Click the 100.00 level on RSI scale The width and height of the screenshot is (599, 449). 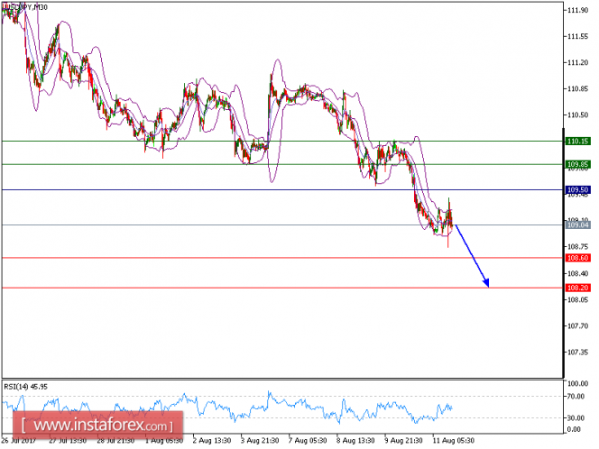[x=577, y=383]
